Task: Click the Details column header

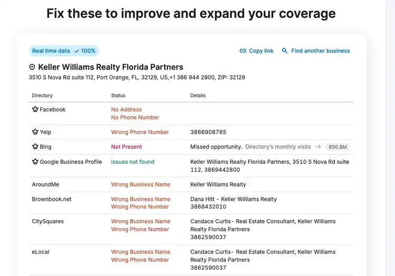Action: pyautogui.click(x=197, y=95)
